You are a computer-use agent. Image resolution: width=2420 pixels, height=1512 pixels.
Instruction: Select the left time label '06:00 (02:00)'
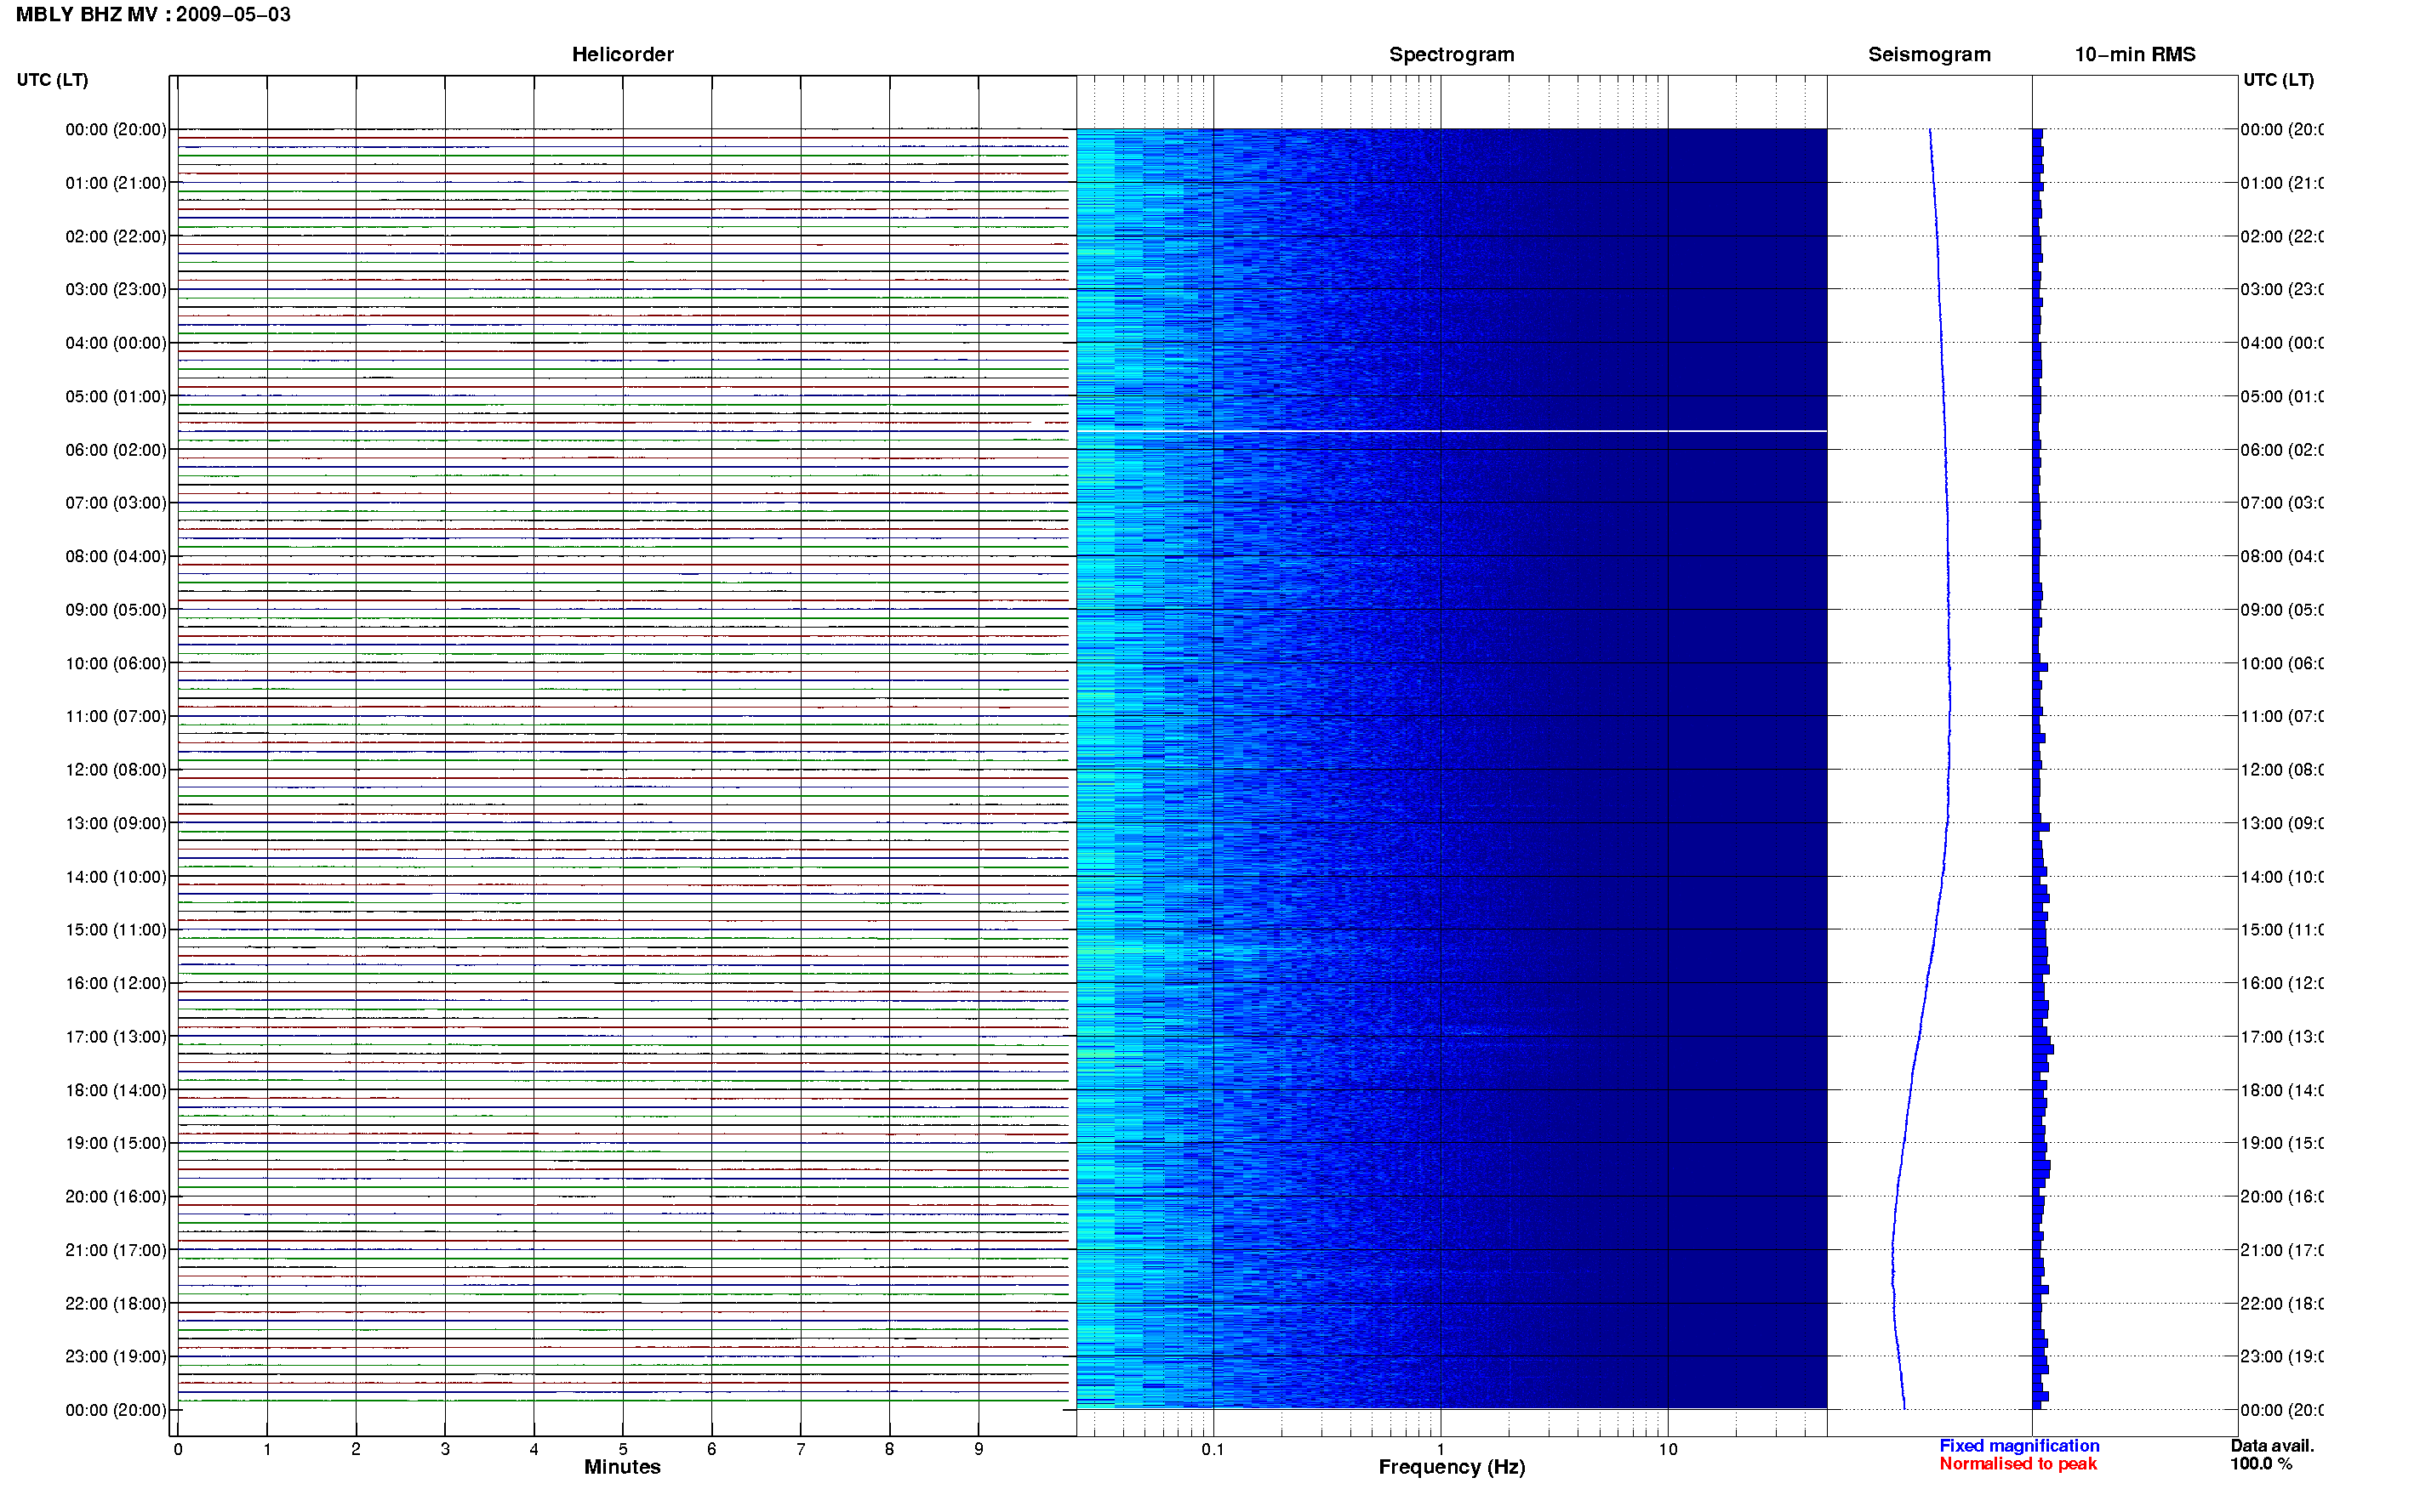116,450
